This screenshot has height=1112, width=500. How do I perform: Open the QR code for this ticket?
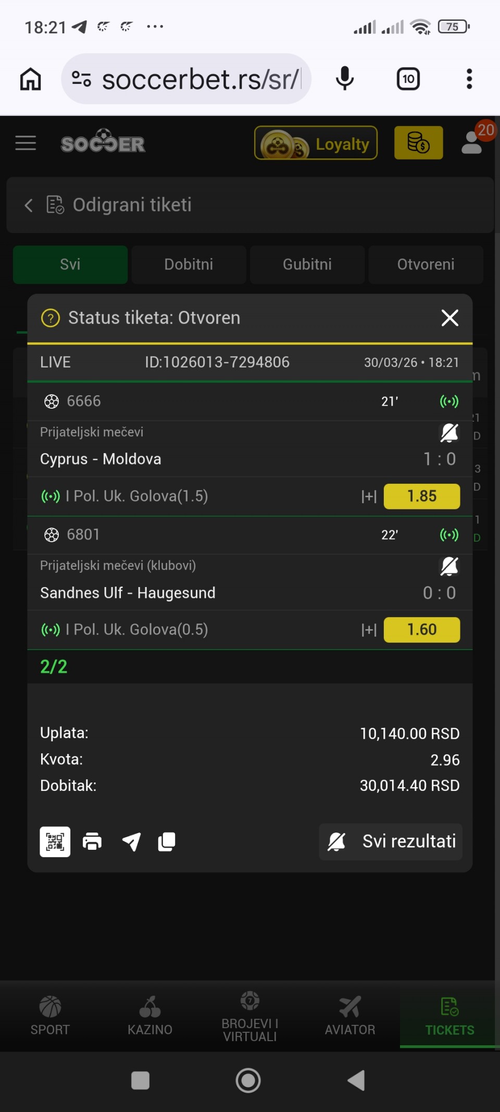(x=55, y=841)
